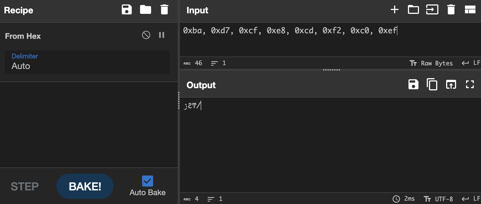481x204 pixels.
Task: Set breakpoint on From Hex
Action: tap(162, 35)
